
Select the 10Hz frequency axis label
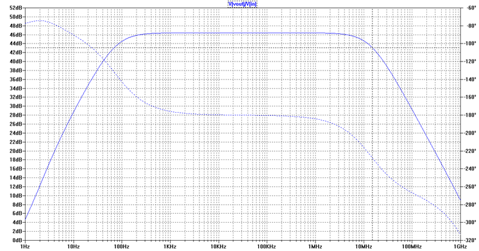tap(73, 247)
